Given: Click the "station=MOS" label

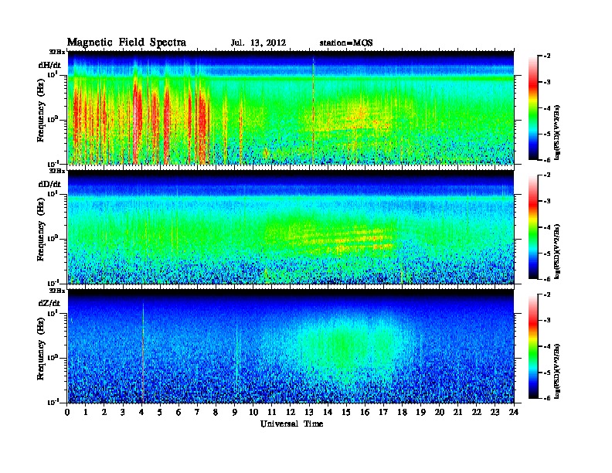Looking at the screenshot, I should [346, 43].
